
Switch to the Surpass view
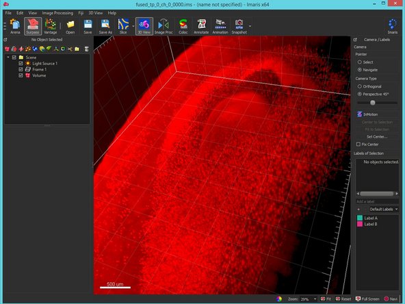pos(33,27)
